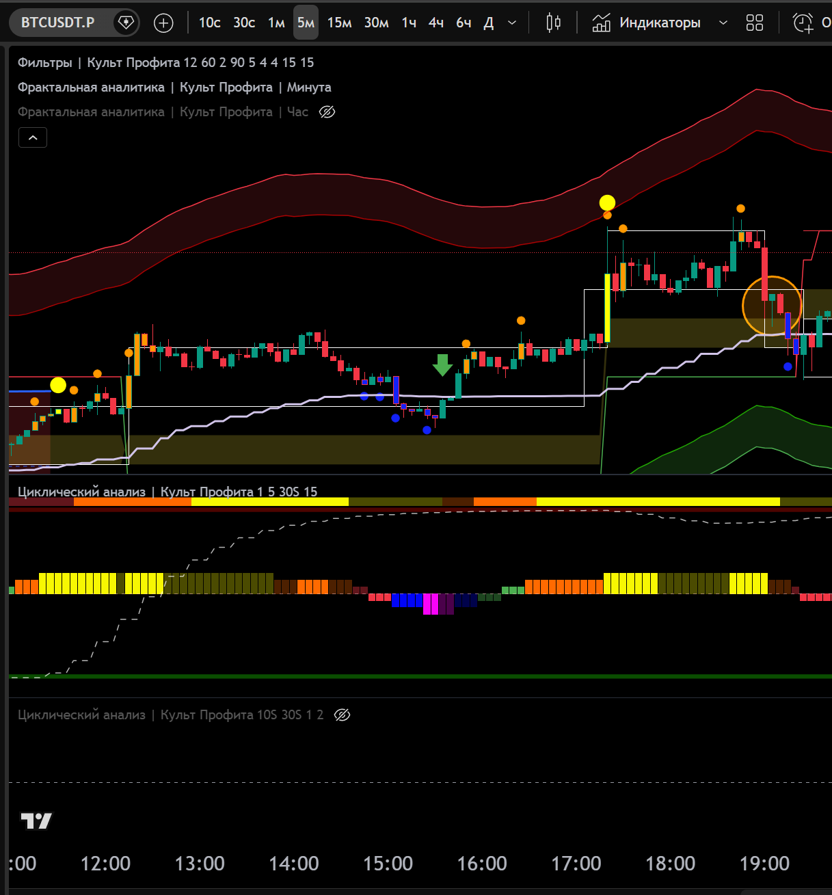Open the candlestick chart type selector
The height and width of the screenshot is (895, 832).
click(x=553, y=23)
